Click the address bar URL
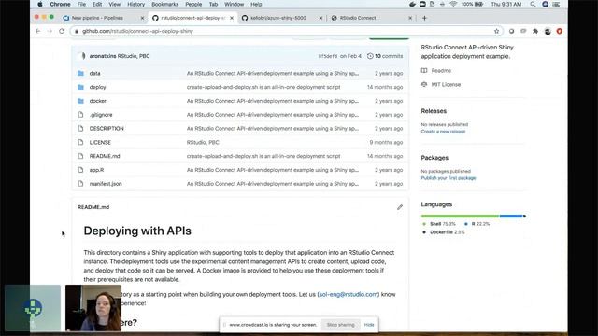The height and width of the screenshot is (336, 598). click(x=137, y=31)
